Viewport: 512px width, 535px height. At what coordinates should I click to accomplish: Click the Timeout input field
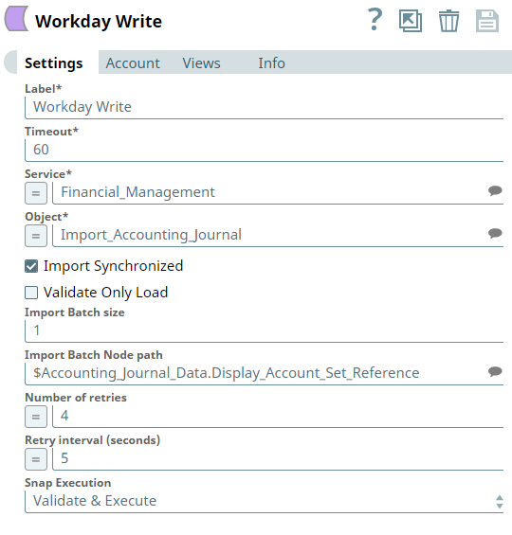(x=264, y=151)
